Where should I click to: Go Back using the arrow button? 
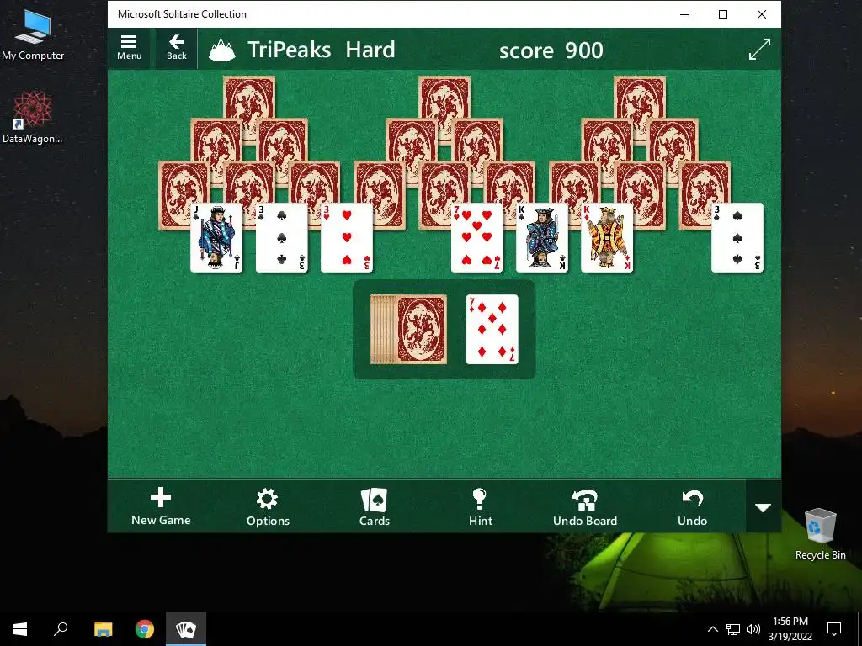[177, 48]
